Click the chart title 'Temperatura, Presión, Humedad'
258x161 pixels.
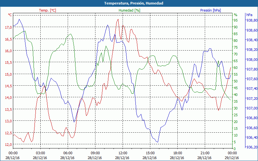coord(134,3)
